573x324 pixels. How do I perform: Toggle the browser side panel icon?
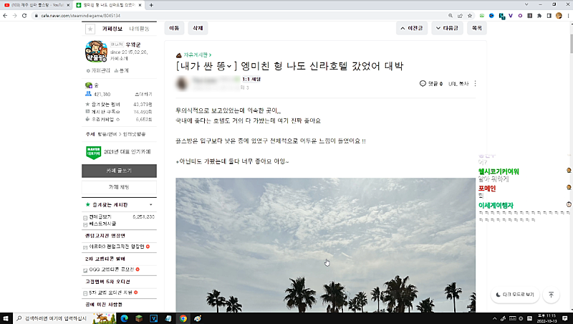[549, 16]
